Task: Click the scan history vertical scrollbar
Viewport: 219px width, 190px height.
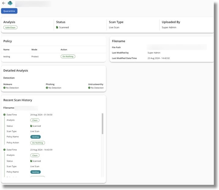Action: [x=103, y=123]
